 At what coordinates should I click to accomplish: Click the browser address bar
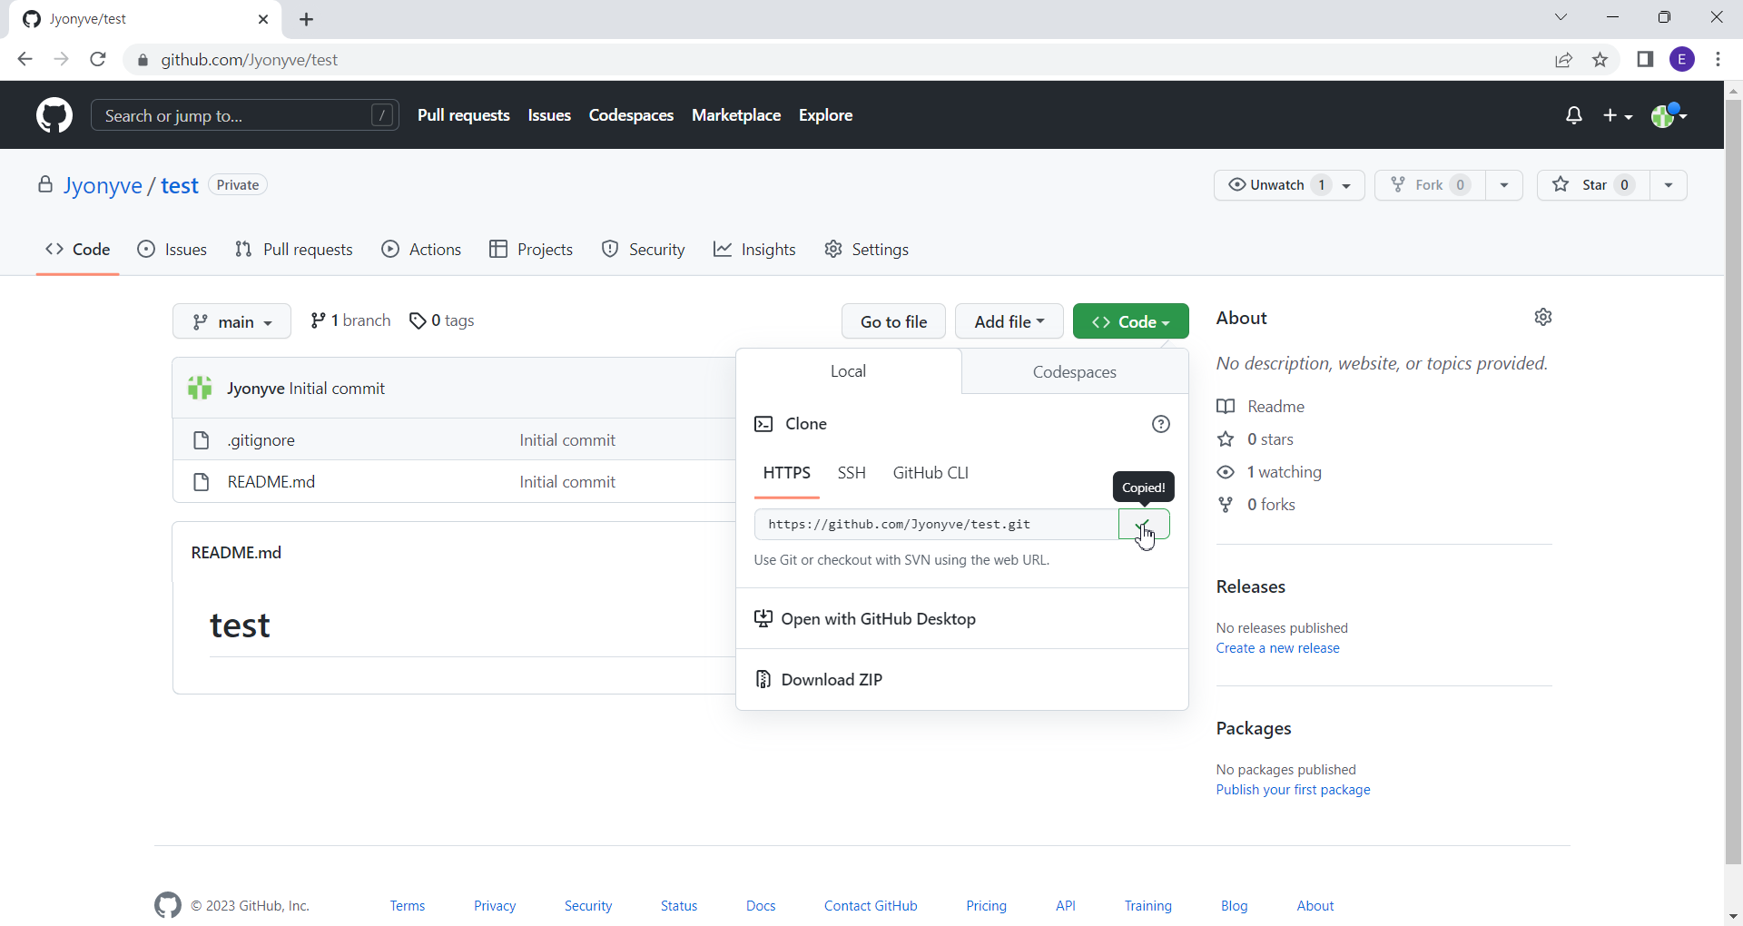coord(835,60)
